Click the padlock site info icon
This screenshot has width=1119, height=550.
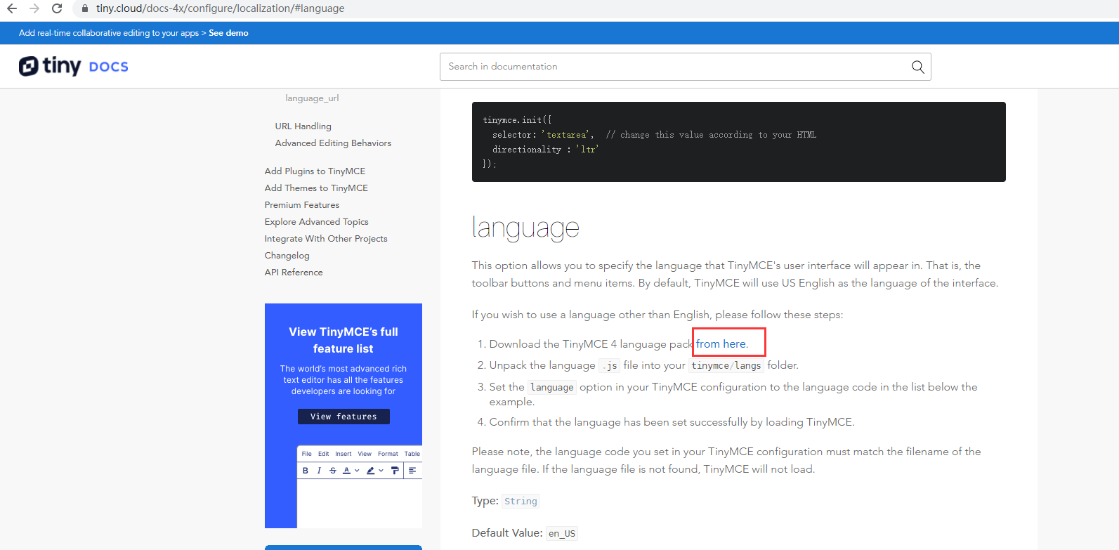[85, 8]
